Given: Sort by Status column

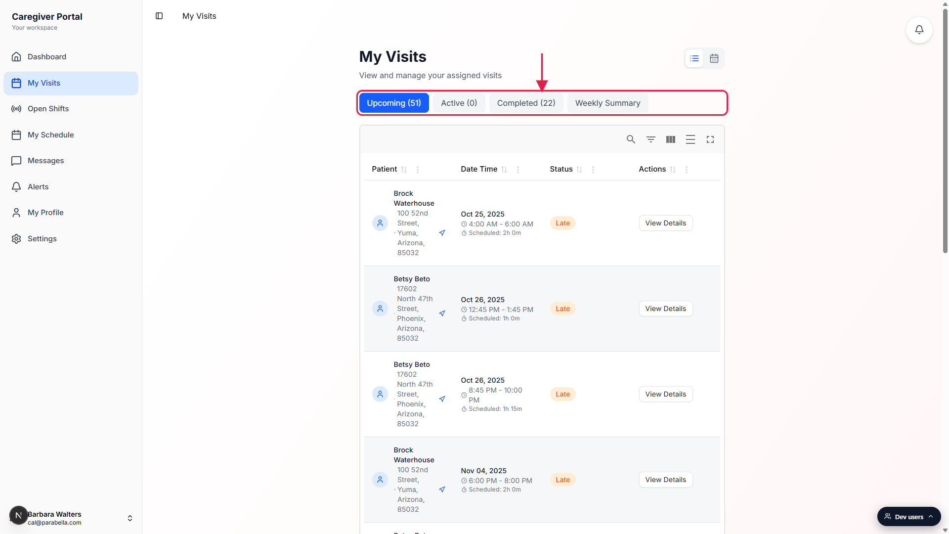Looking at the screenshot, I should [x=579, y=170].
